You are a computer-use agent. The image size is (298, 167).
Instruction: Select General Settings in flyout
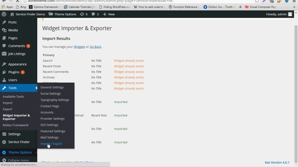52,87
